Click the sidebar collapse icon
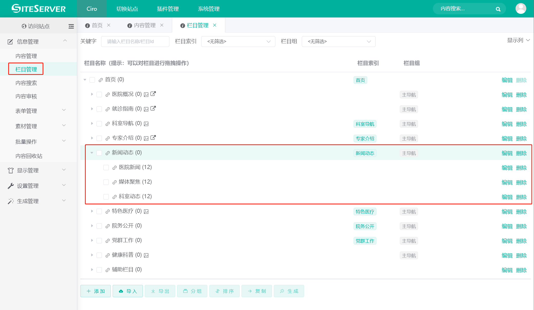This screenshot has width=534, height=310. [x=71, y=26]
